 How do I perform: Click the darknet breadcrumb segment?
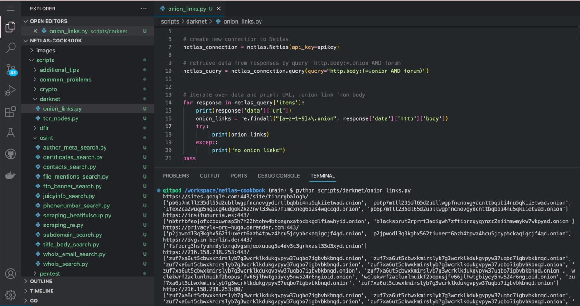tap(196, 21)
